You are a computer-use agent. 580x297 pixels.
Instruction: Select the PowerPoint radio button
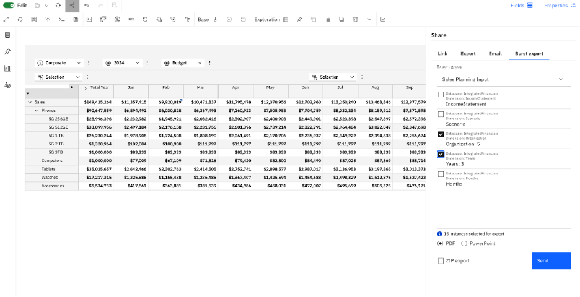[464, 243]
